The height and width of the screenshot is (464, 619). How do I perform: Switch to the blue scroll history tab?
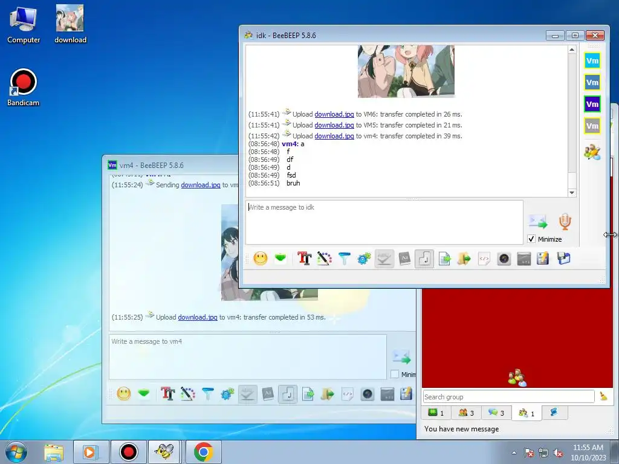point(554,412)
